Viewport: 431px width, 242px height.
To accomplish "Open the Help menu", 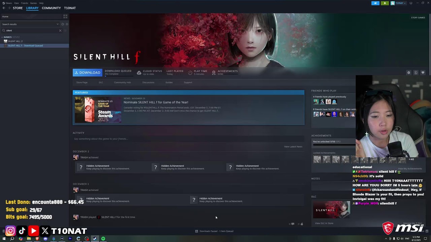I will coord(41,3).
